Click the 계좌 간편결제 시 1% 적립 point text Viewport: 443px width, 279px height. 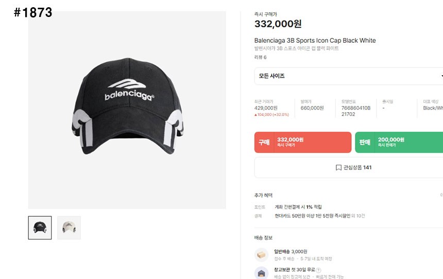pyautogui.click(x=298, y=207)
